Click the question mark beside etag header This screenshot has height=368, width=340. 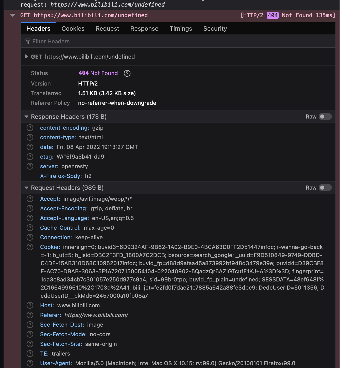point(30,157)
